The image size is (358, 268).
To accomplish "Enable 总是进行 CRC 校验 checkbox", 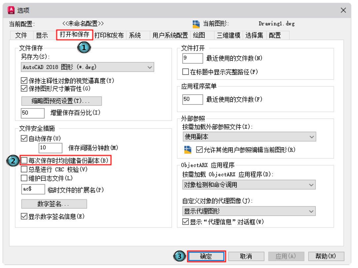I will click(24, 169).
